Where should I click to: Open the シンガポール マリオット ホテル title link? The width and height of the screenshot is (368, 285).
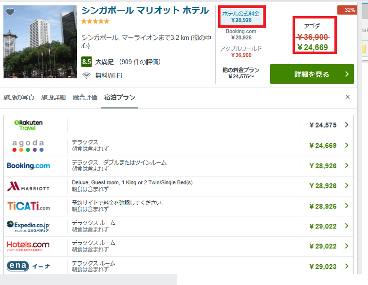[145, 11]
